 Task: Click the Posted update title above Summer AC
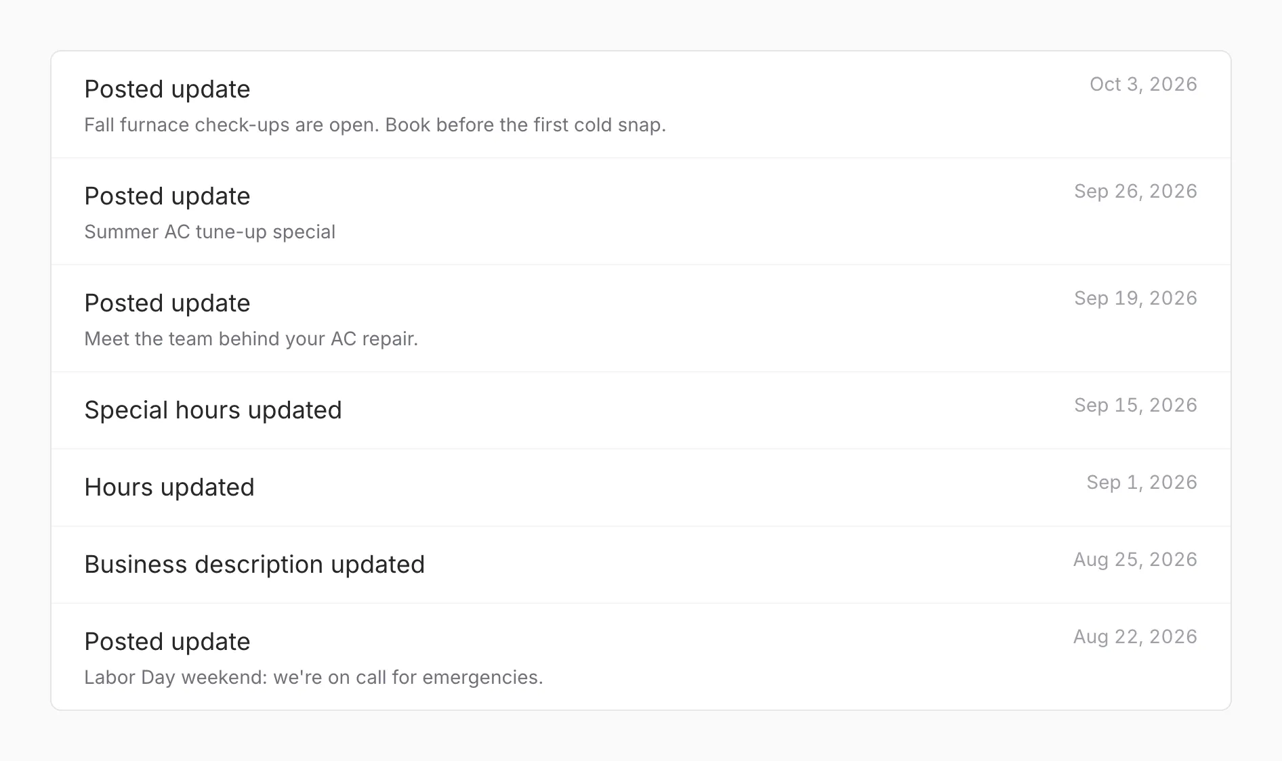pos(167,196)
